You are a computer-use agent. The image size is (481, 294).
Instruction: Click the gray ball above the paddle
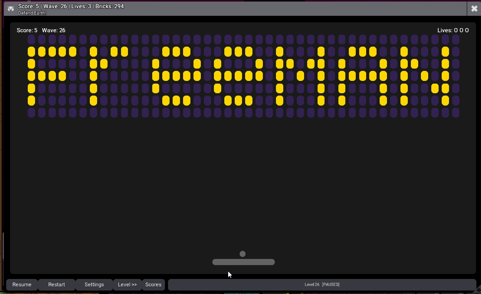(x=242, y=254)
